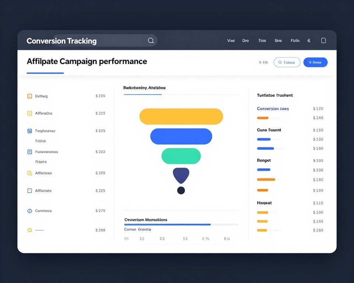Click the orange Dutferg icon in the sidebar
The image size is (354, 283).
click(29, 96)
